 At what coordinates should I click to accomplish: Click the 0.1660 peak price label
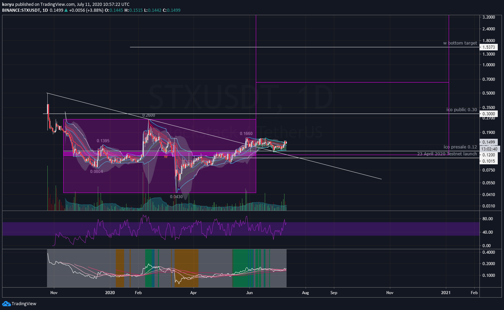pyautogui.click(x=246, y=134)
